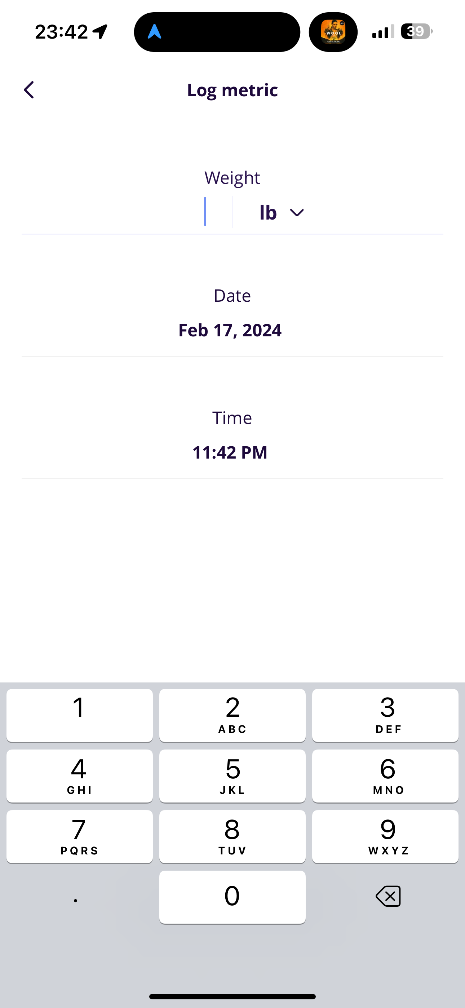
Task: Expand the weight unit chevron
Action: coord(297,212)
